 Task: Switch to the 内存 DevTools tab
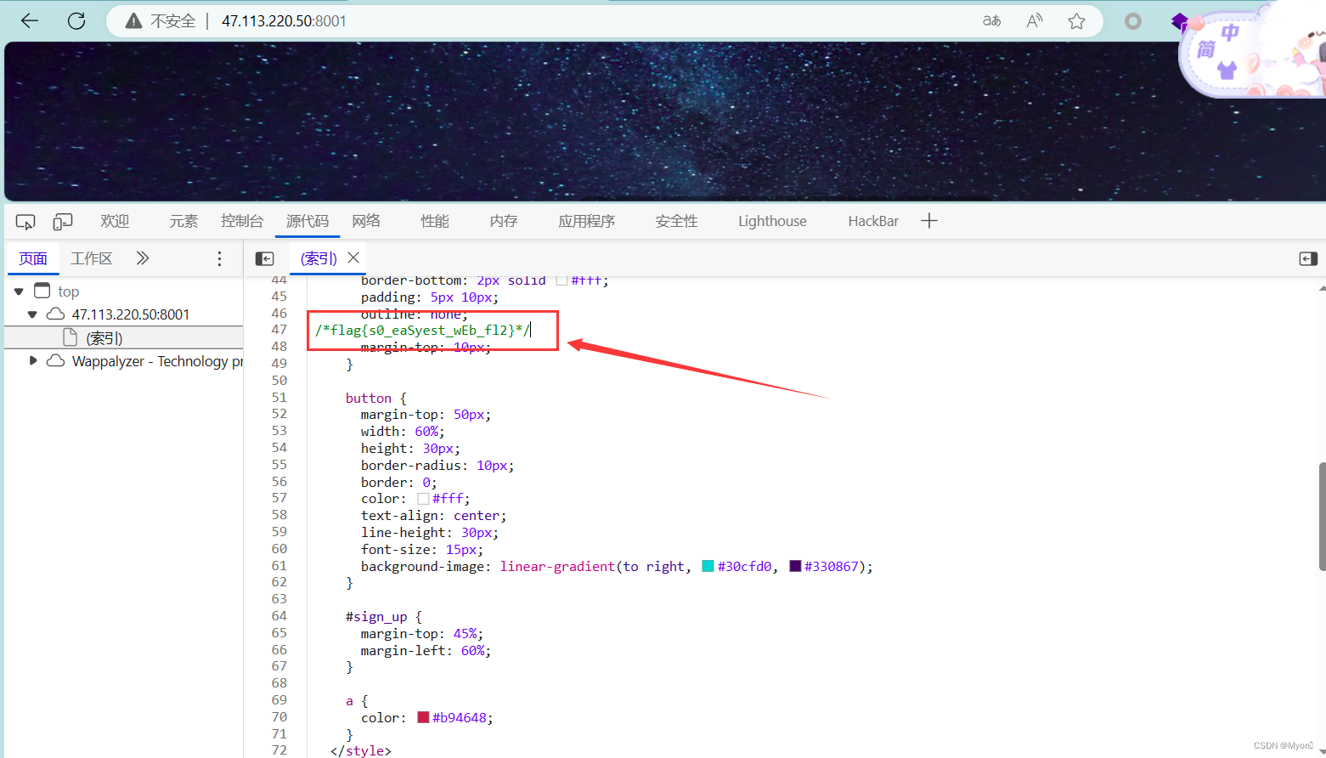[504, 221]
